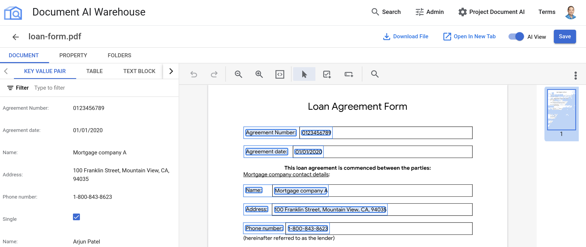Expand more annotation tabs with the chevron
Screen dimensions: 586x247
tap(171, 71)
